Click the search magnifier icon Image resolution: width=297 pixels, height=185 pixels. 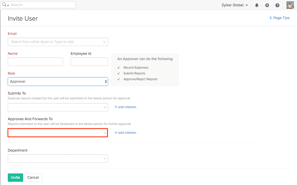4,5
